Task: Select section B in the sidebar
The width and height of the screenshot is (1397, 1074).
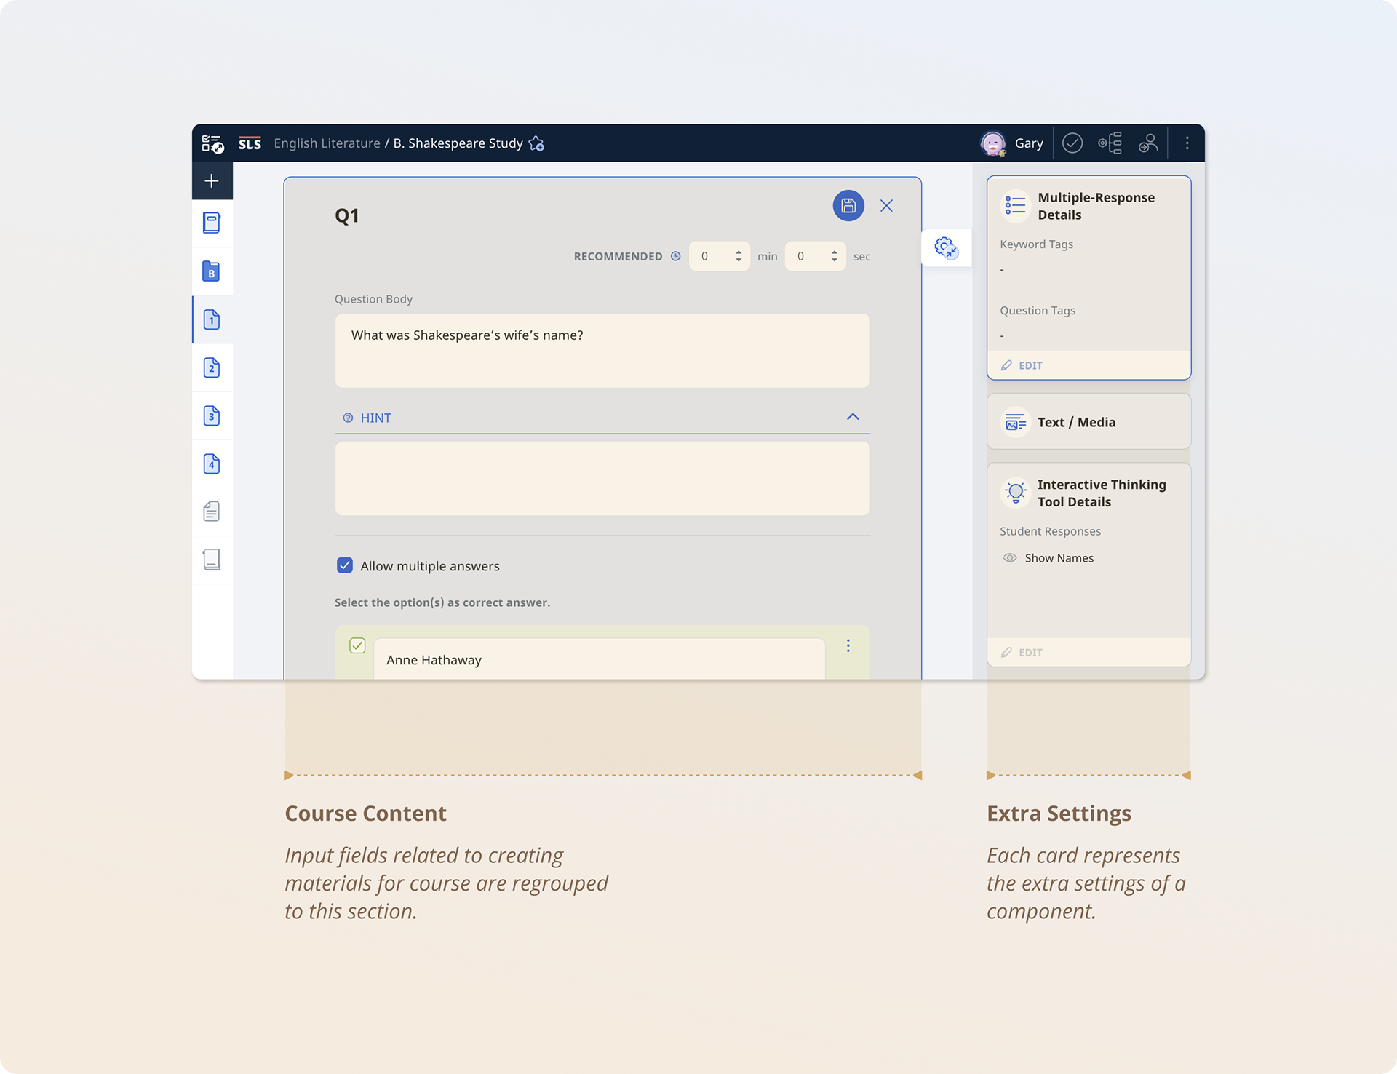Action: click(x=211, y=271)
